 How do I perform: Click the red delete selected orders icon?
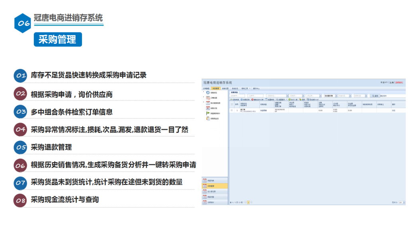coord(253,99)
